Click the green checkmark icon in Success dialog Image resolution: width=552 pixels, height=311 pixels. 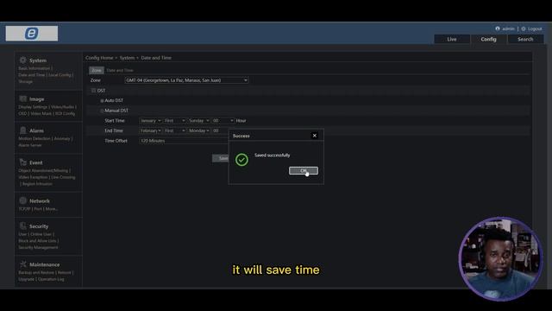(241, 160)
